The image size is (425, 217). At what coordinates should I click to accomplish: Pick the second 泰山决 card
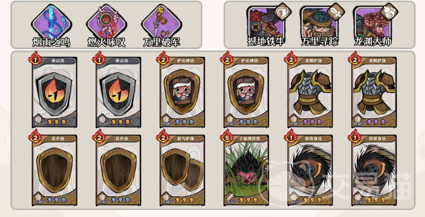pyautogui.click(x=118, y=92)
